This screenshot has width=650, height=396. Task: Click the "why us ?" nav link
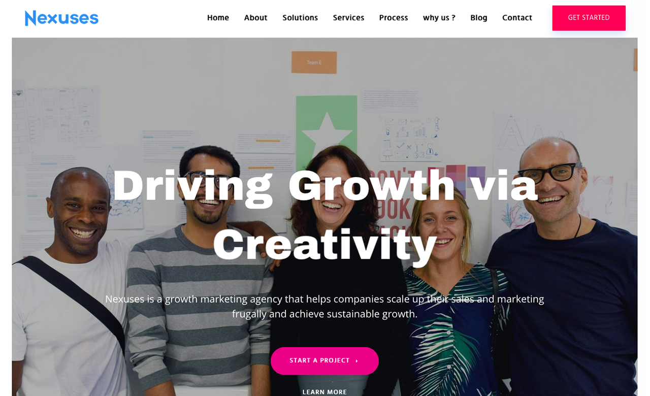click(x=439, y=18)
